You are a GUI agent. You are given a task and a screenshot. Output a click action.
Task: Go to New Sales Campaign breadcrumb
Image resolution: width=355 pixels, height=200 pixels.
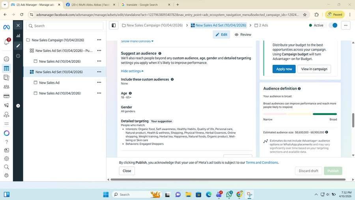click(152, 25)
